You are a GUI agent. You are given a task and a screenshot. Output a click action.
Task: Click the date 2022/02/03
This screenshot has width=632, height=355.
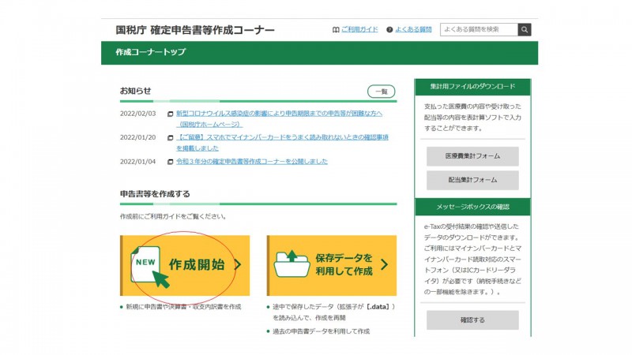tap(137, 114)
